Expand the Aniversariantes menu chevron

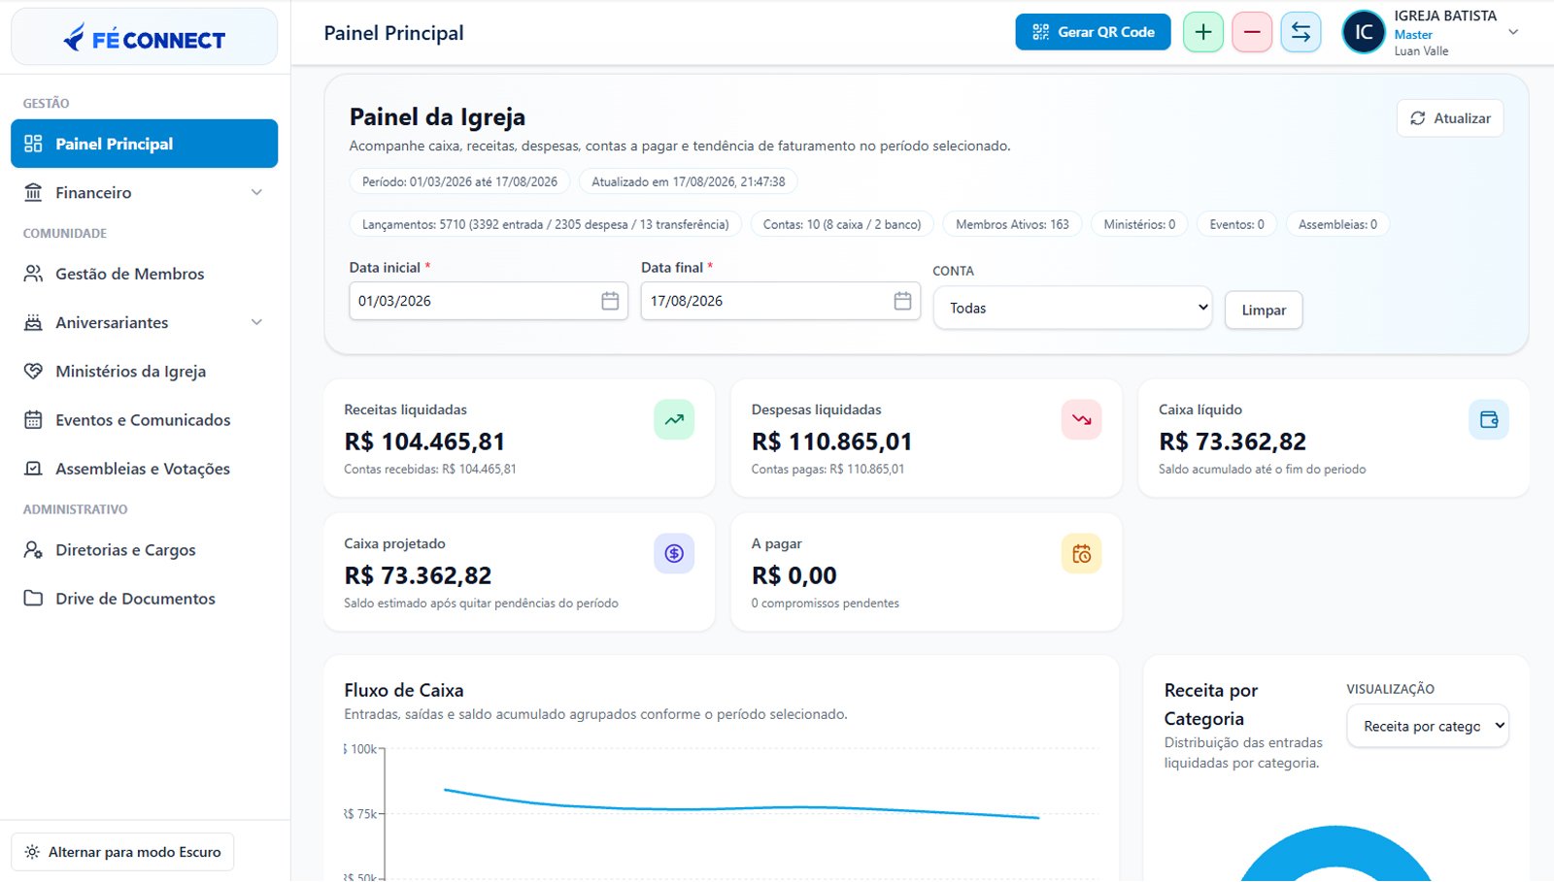(x=256, y=322)
